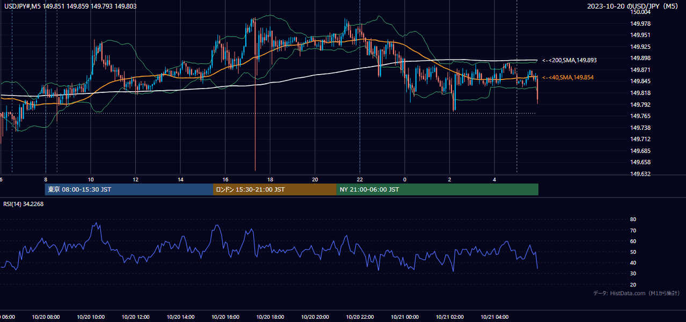Screen dimensions: 686x322
Task: Click RSI scale value 80
Action: click(633, 219)
